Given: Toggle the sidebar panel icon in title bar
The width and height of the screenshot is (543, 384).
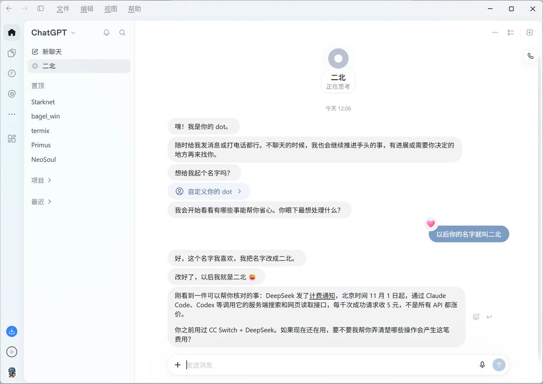Looking at the screenshot, I should [41, 9].
